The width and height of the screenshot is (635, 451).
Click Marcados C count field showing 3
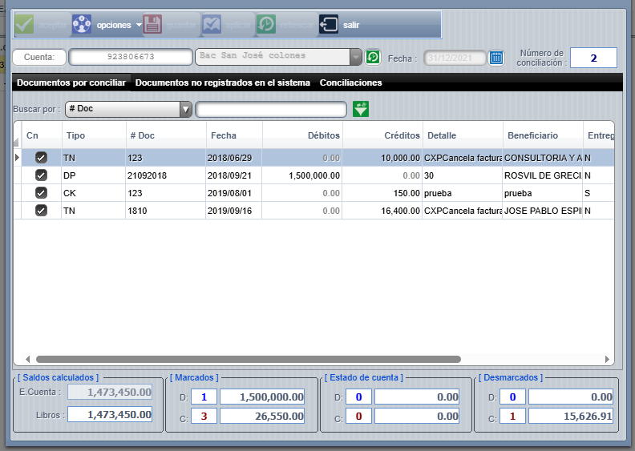point(204,416)
